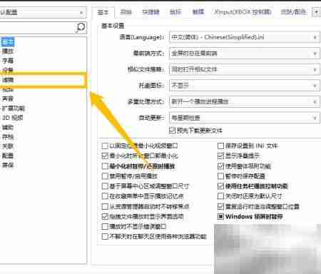Select 基本 in the settings tree
Screen dimensions: 321x274
pyautogui.click(x=8, y=42)
